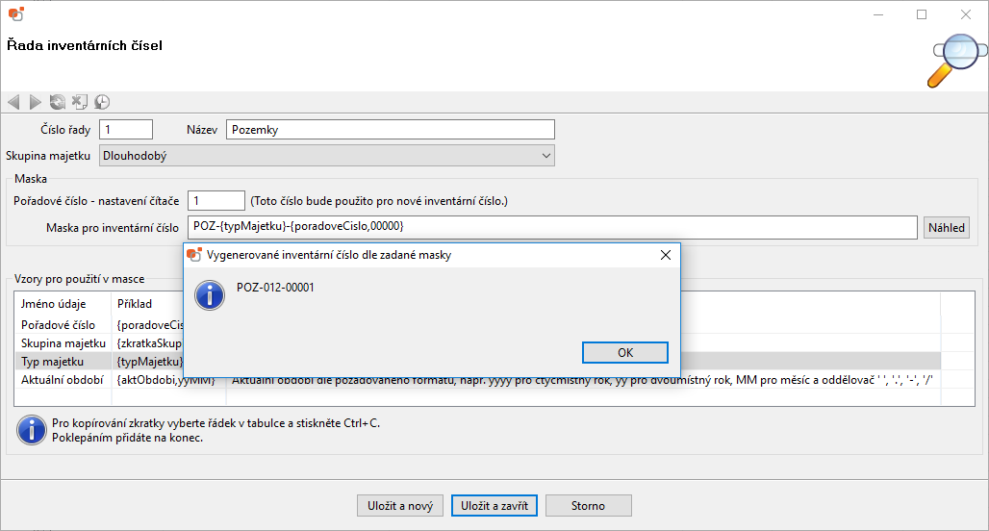Viewport: 989px width, 531px height.
Task: Close the generated inventory number dialog
Action: coord(666,255)
